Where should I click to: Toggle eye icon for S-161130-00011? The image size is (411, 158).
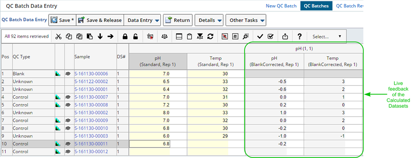(68, 144)
